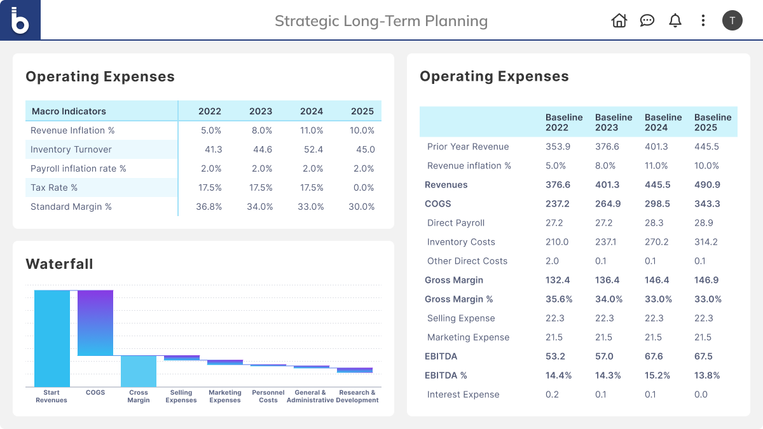This screenshot has width=763, height=429.
Task: Click the user avatar T
Action: pos(732,20)
